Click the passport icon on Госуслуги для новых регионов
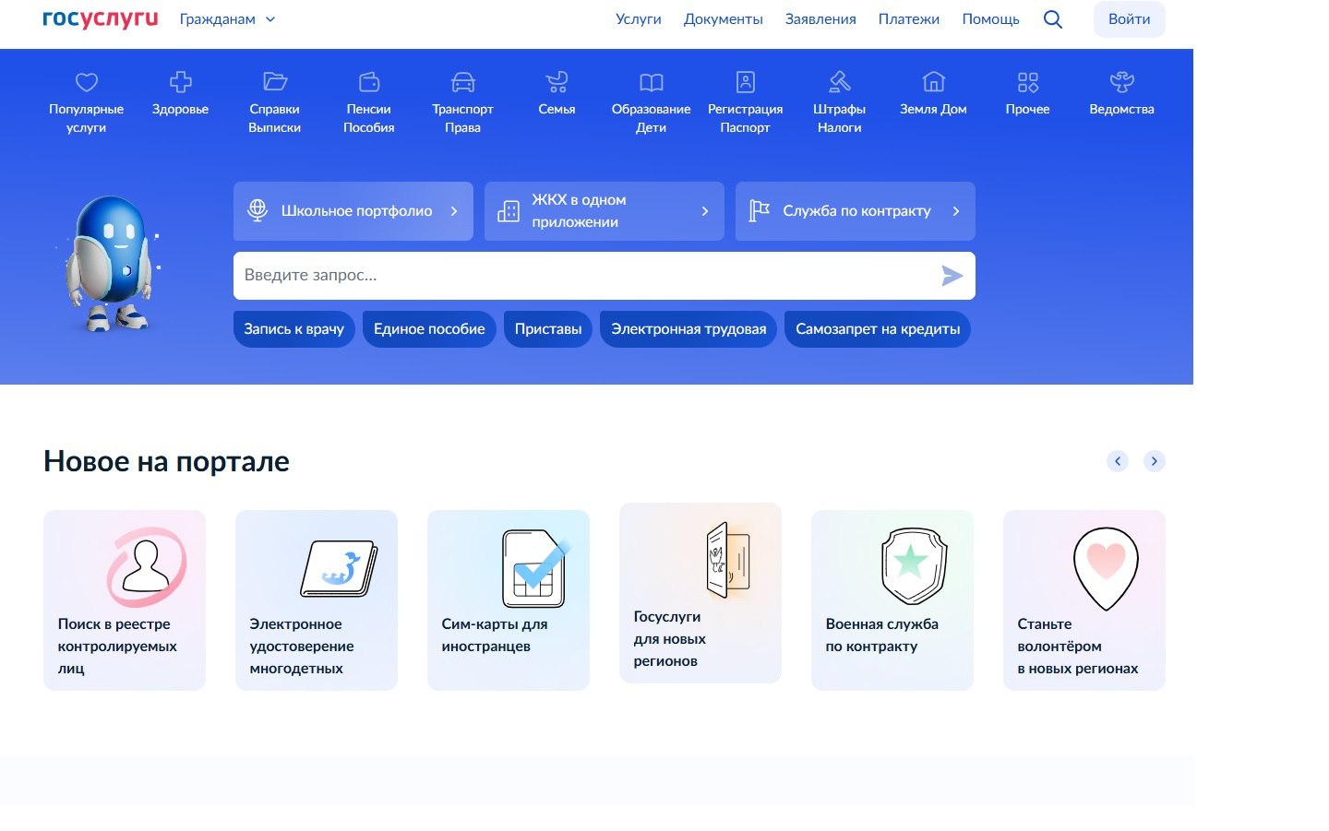The image size is (1329, 831). click(729, 560)
